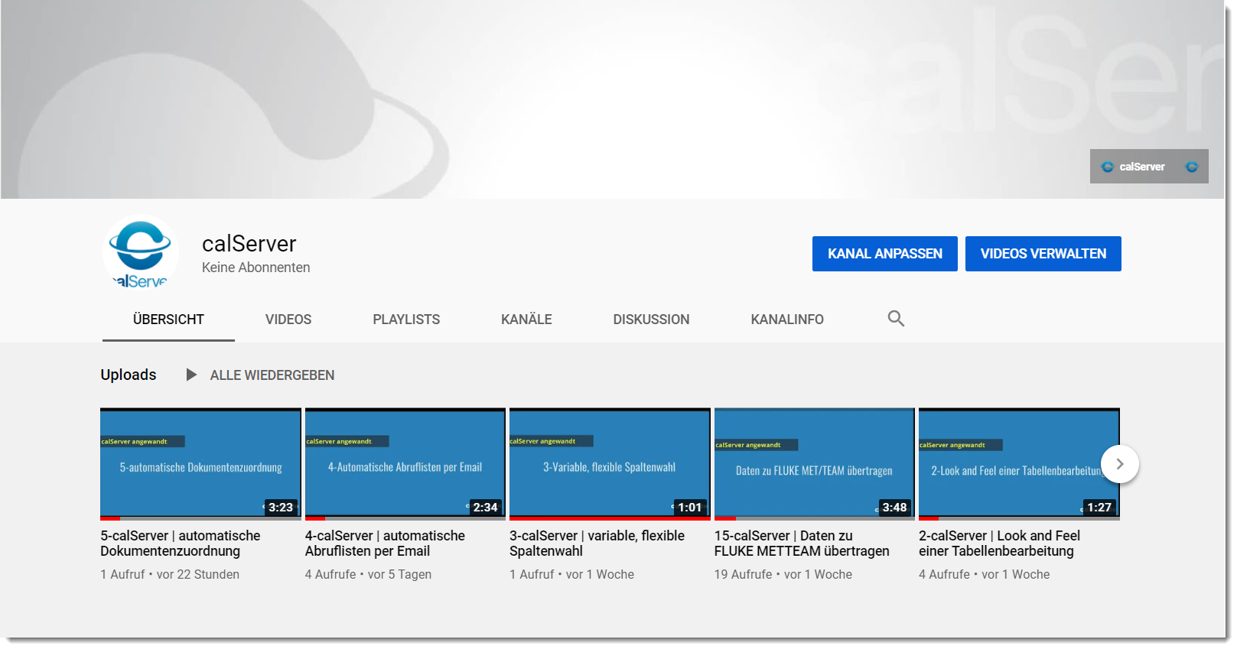Click the Uploads section heading
Image resolution: width=1237 pixels, height=649 pixels.
tap(129, 375)
